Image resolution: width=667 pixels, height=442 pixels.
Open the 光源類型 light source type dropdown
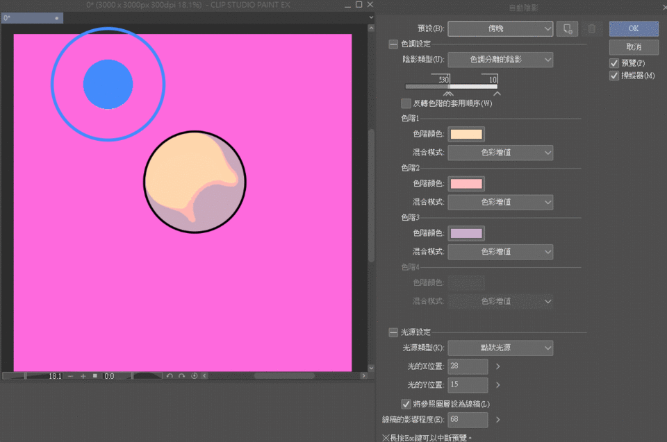tap(500, 348)
